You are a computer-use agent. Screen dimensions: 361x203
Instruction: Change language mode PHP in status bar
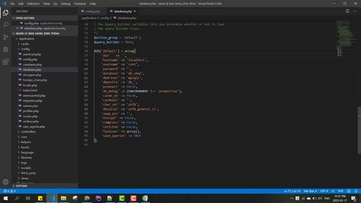[x=341, y=191]
